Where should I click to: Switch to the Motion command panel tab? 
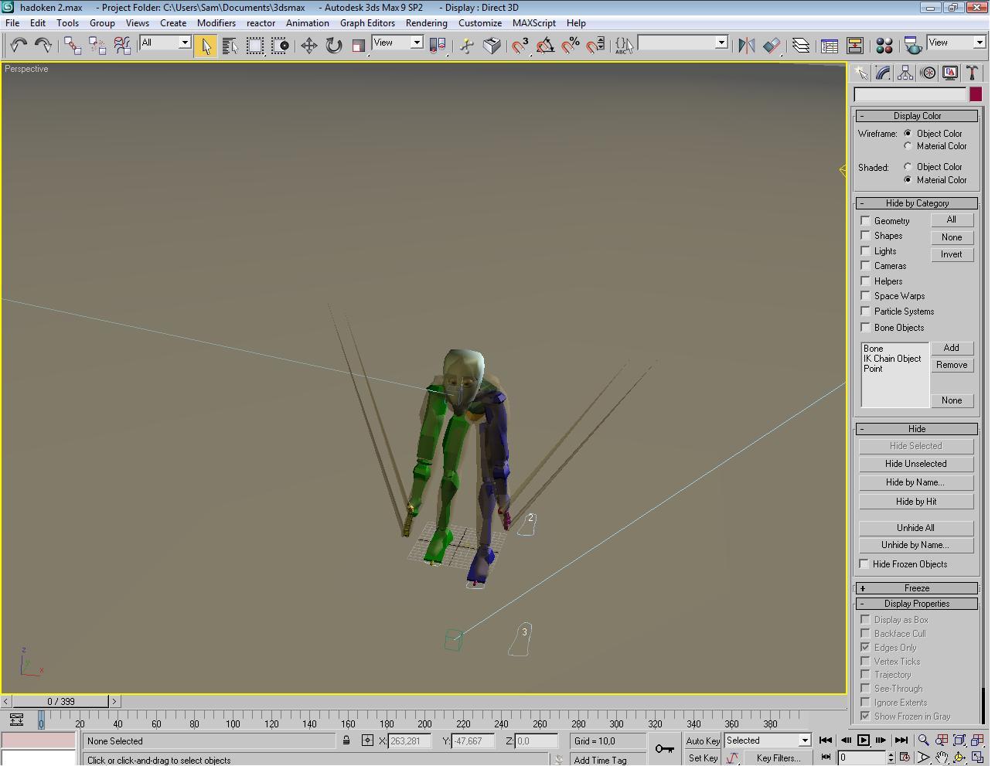point(928,73)
